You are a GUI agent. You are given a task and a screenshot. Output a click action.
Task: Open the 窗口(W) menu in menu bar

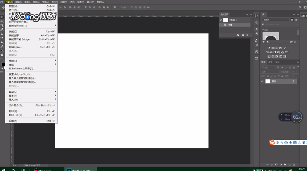tap(91, 2)
